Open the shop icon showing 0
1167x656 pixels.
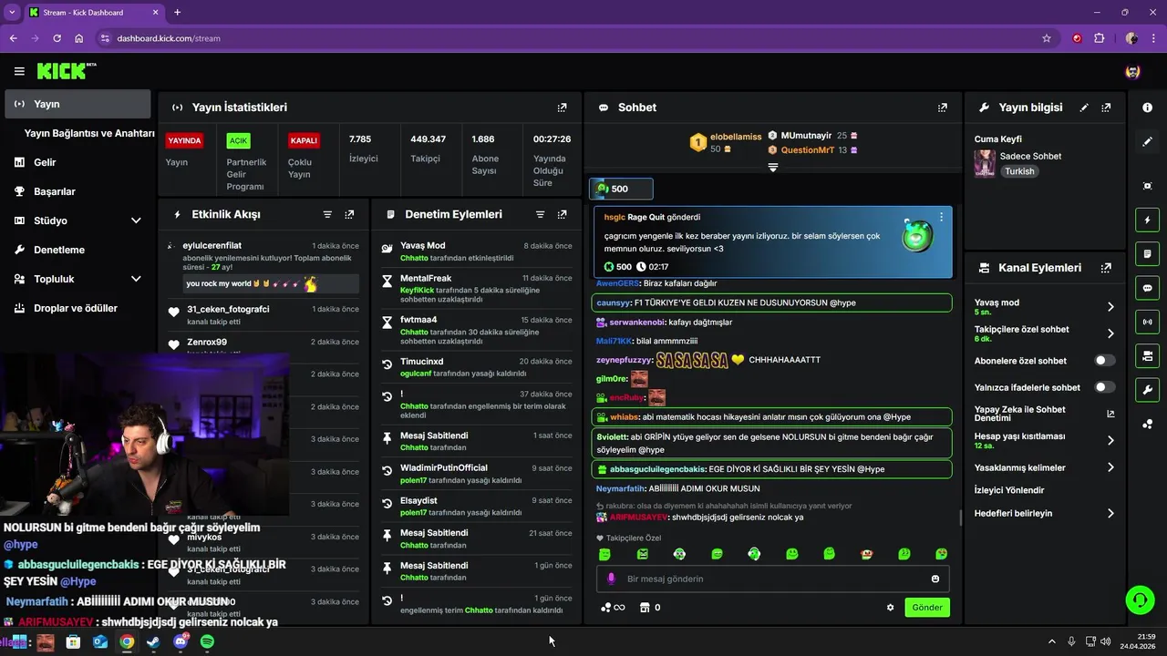pyautogui.click(x=645, y=608)
